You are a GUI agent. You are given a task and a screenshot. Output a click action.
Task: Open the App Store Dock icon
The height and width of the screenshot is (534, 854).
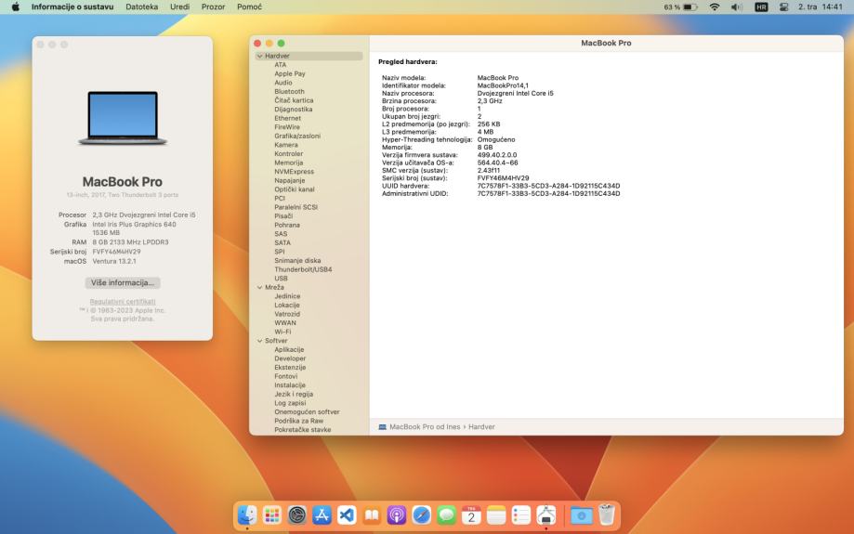pyautogui.click(x=322, y=514)
